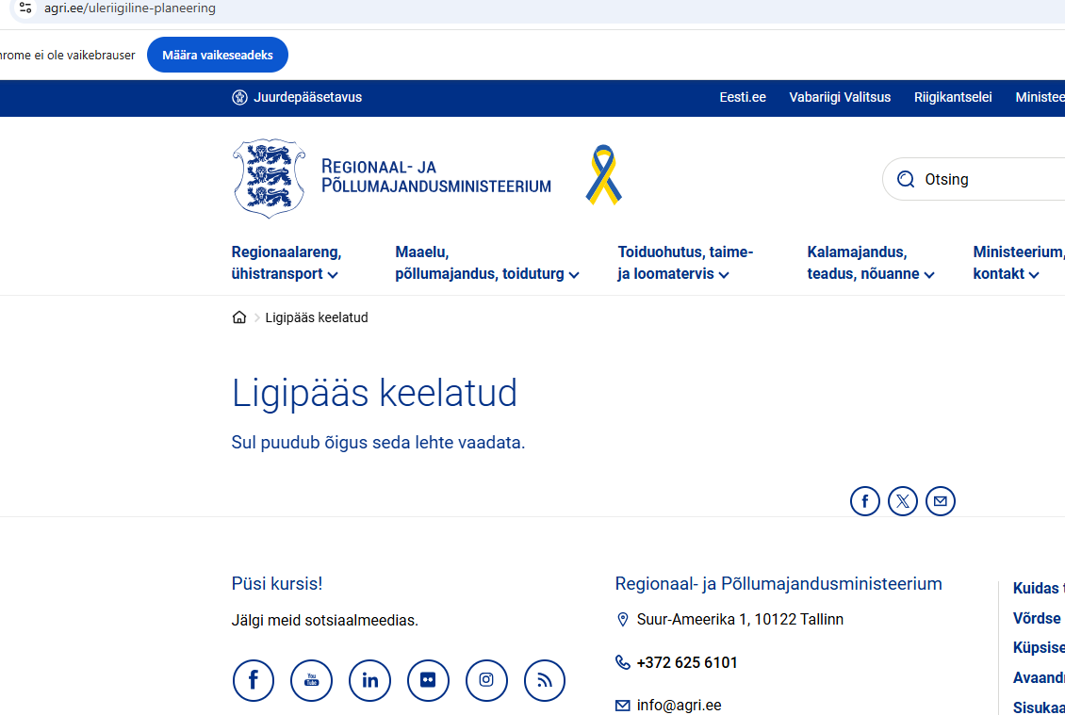Open the footer Facebook social icon
The image size is (1065, 715).
click(x=254, y=680)
